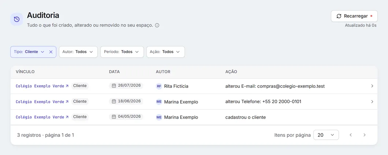Open Colégio Exemplo Verde link in 04/05/2026 row
388x155 pixels.
coord(42,117)
